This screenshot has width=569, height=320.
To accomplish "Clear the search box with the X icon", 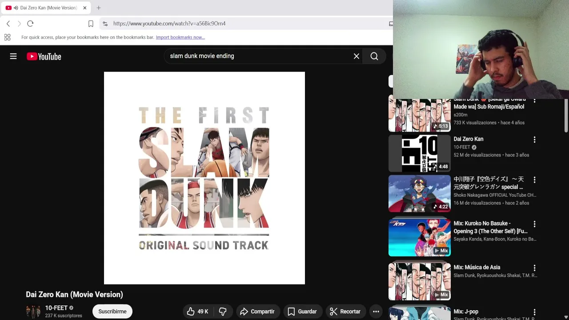I will pos(357,56).
